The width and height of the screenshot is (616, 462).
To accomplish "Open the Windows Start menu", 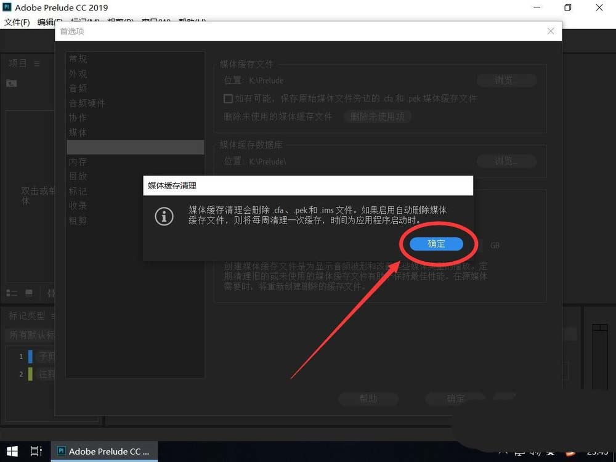I will click(x=11, y=451).
